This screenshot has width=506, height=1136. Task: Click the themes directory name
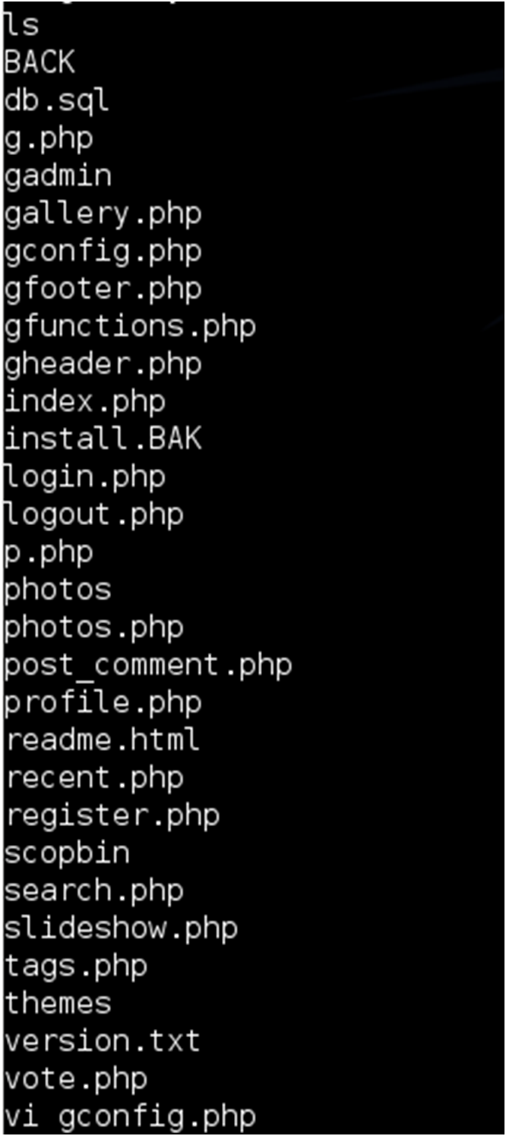pos(58,1004)
